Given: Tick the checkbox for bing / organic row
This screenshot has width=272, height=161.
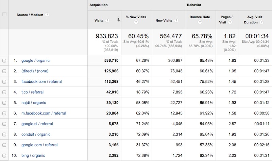Looking at the screenshot, I should click(4, 156).
